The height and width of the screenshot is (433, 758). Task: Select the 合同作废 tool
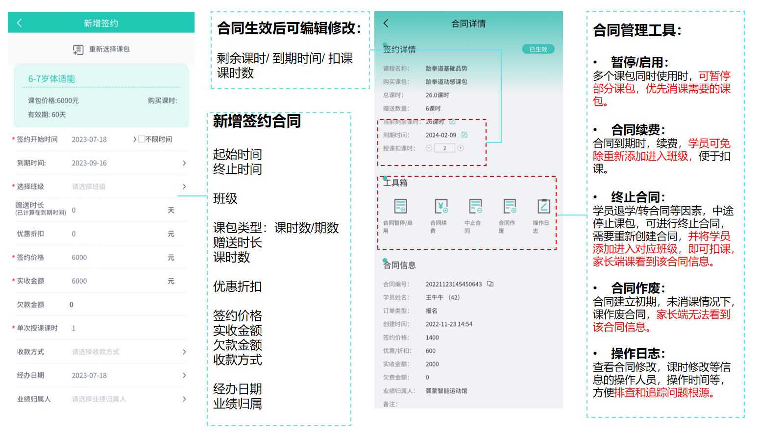[x=510, y=206]
